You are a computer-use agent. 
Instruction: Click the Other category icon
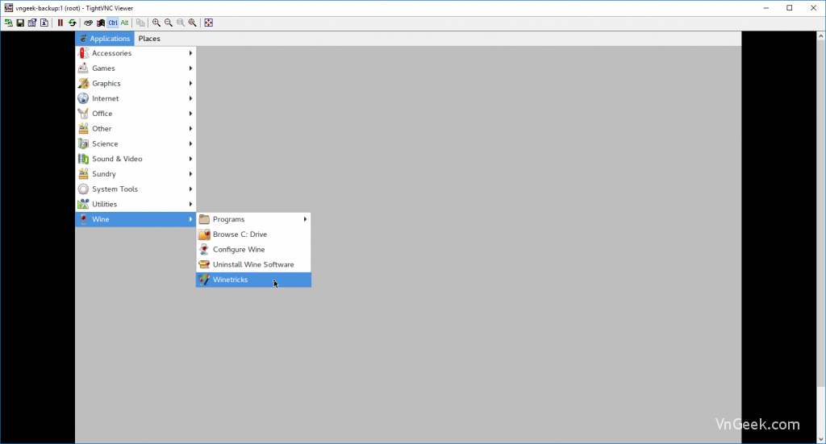click(83, 128)
